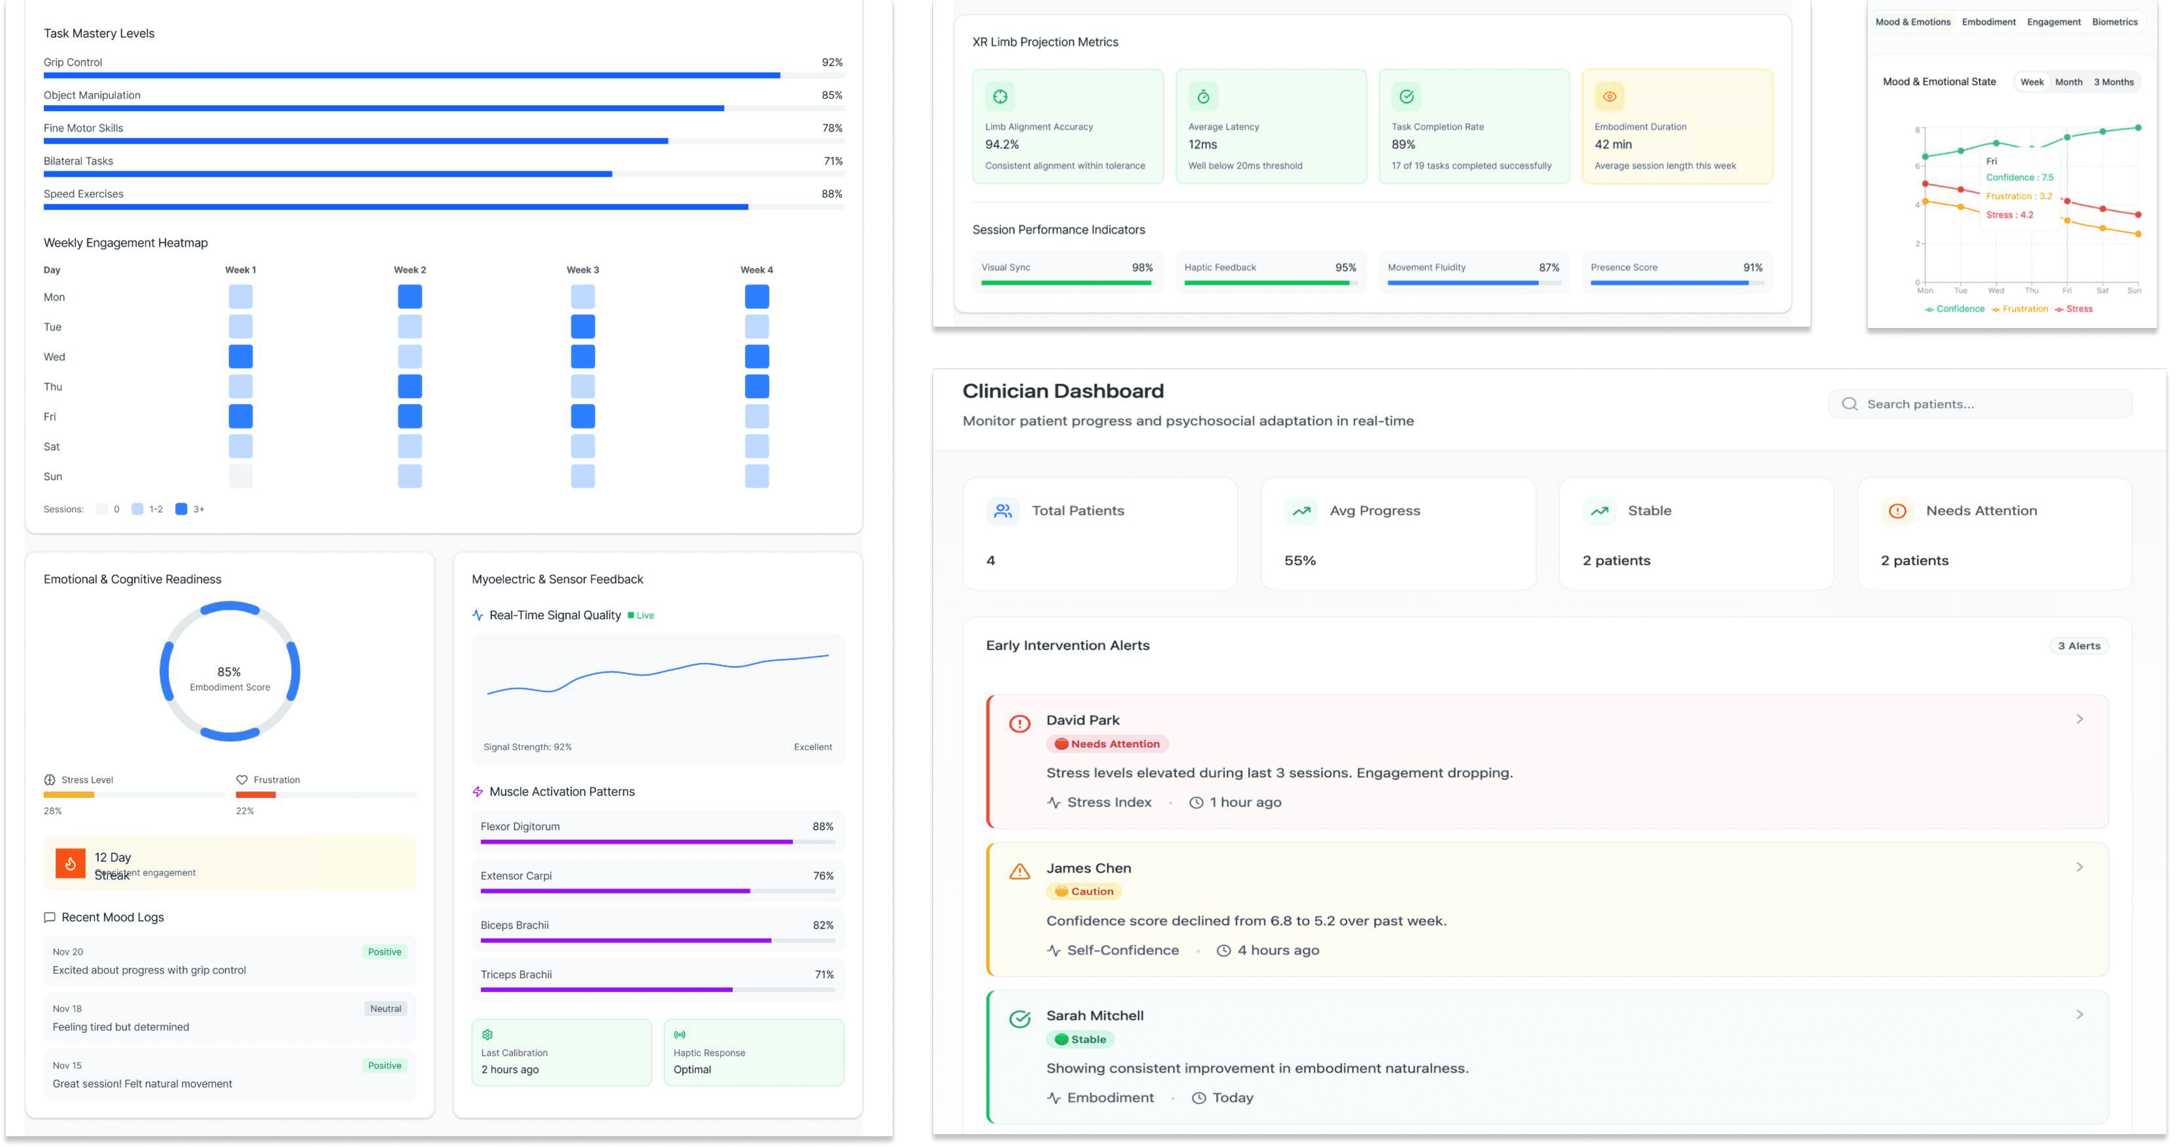Expand David Park's alert with chevron

click(x=2079, y=719)
